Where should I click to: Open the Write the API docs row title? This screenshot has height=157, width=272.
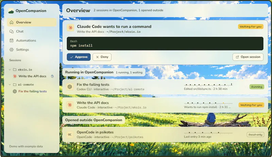(92, 103)
